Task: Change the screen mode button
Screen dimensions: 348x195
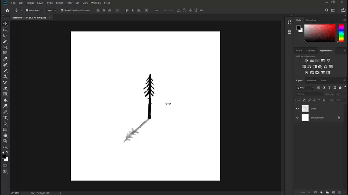Action: pos(5,171)
